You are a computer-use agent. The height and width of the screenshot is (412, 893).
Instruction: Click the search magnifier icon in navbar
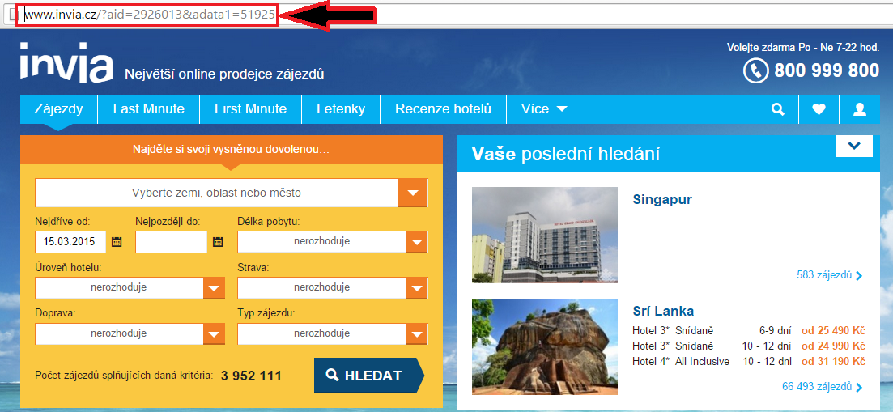point(778,109)
